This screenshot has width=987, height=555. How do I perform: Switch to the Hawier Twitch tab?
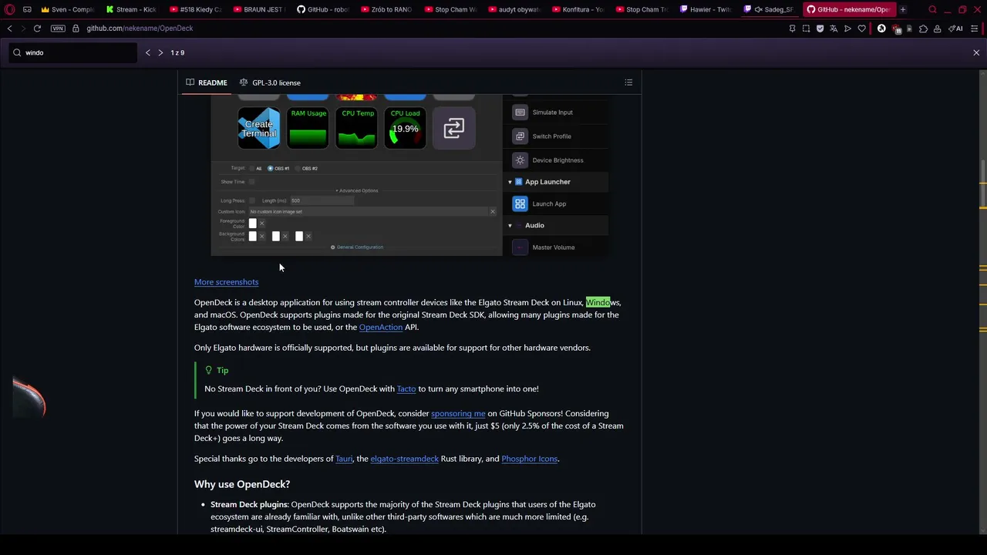tap(705, 9)
